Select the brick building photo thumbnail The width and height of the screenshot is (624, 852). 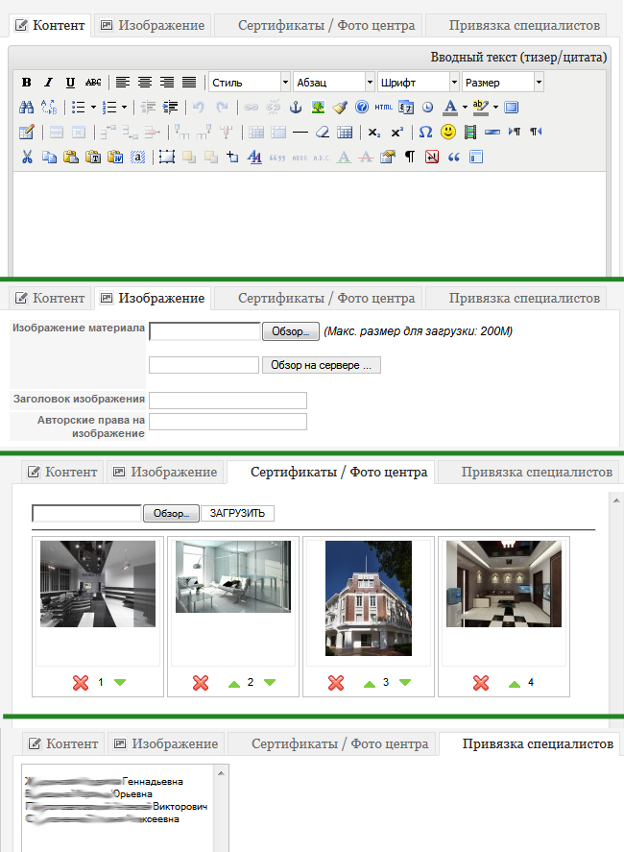coord(369,598)
